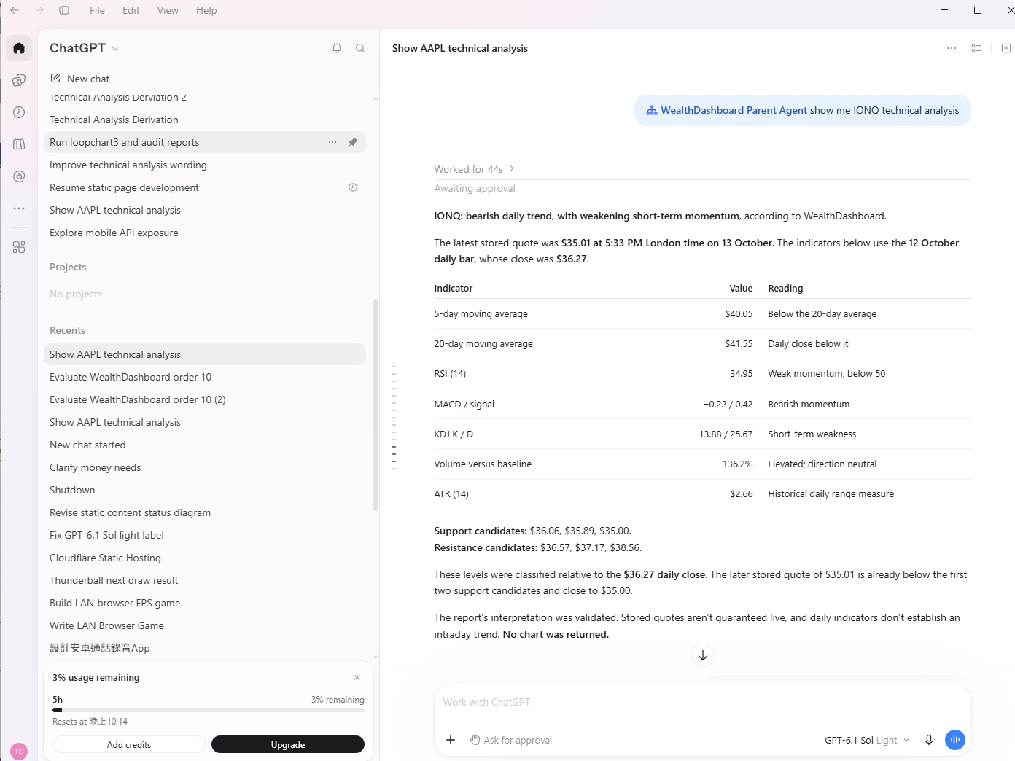Open Resume static page development chat
Screen dimensions: 1015x761
tap(205, 187)
